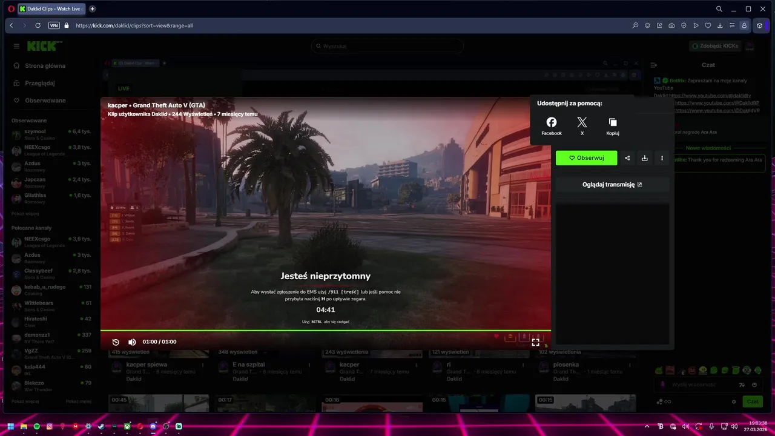The width and height of the screenshot is (775, 436).
Task: Open the Windows Start button
Action: (11, 426)
